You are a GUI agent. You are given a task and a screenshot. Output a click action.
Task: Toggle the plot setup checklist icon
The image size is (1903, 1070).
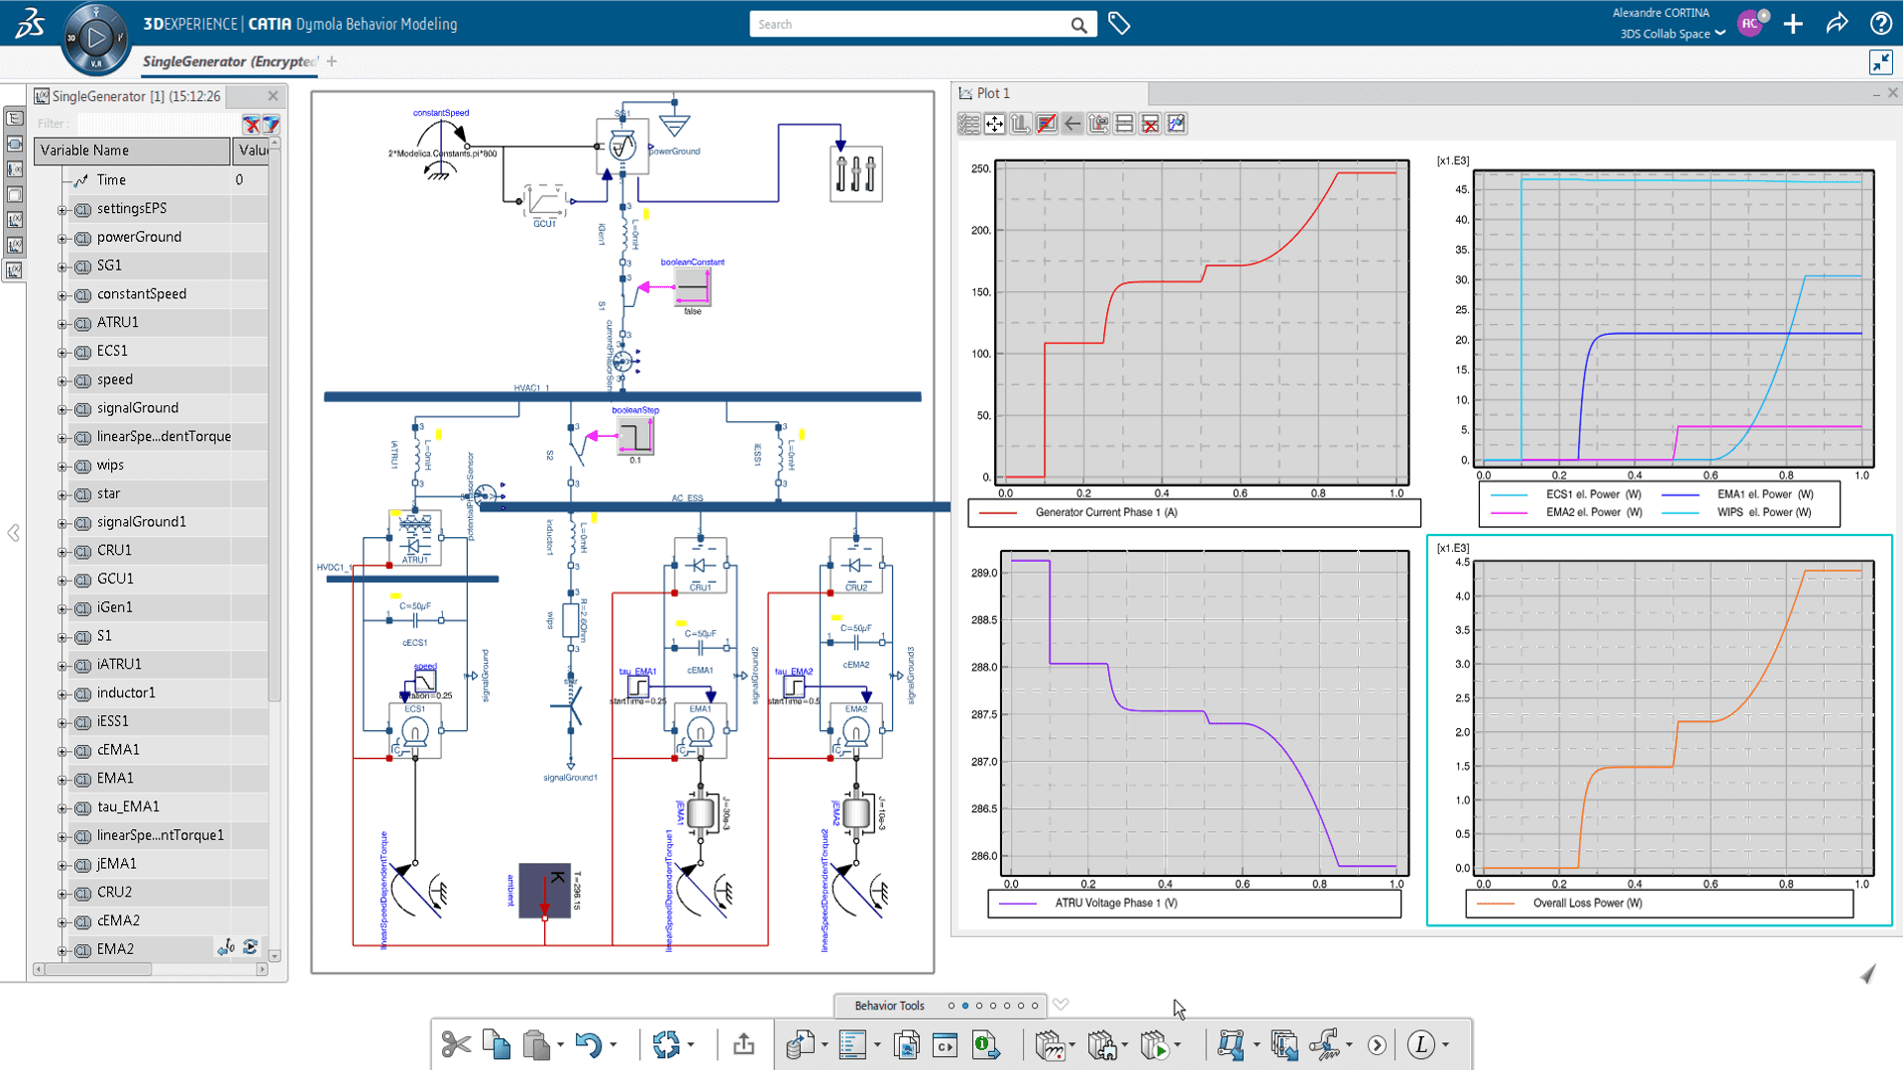pos(968,124)
